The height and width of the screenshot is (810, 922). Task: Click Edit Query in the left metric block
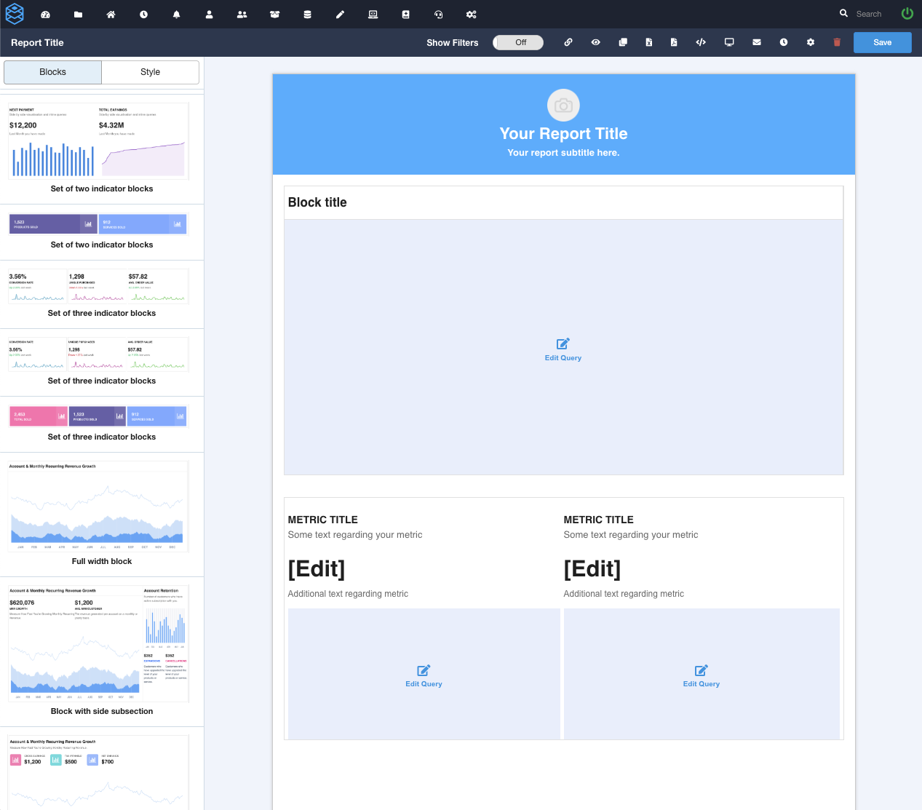click(x=424, y=676)
